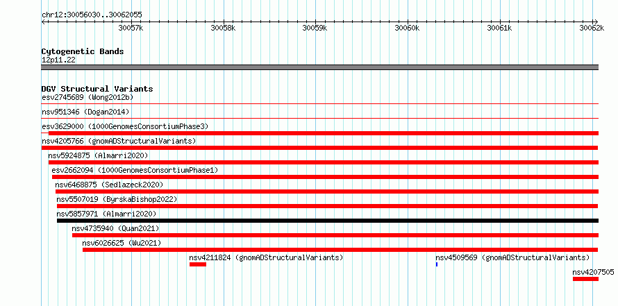This screenshot has height=306, width=618.
Task: Click the 30058k ruler tick label
Action: (223, 28)
